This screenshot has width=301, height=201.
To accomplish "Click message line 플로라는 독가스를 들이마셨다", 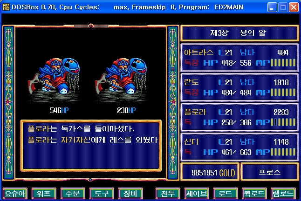I will point(81,128).
